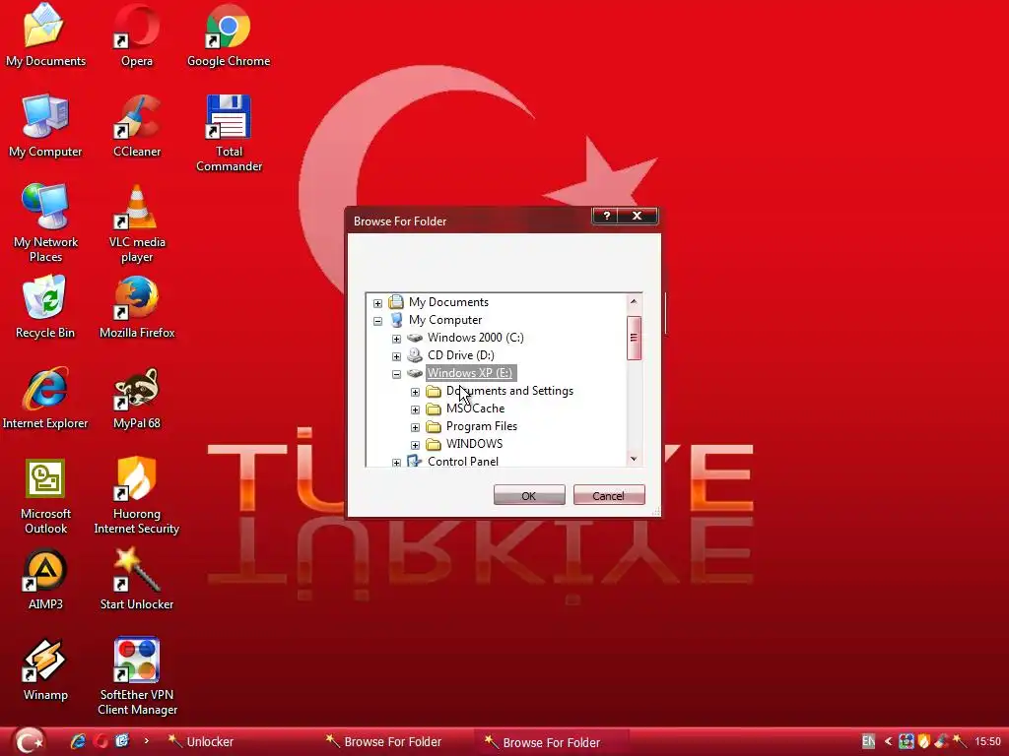Click the taskbar clock showing 15:50
Image resolution: width=1009 pixels, height=756 pixels.
click(987, 741)
